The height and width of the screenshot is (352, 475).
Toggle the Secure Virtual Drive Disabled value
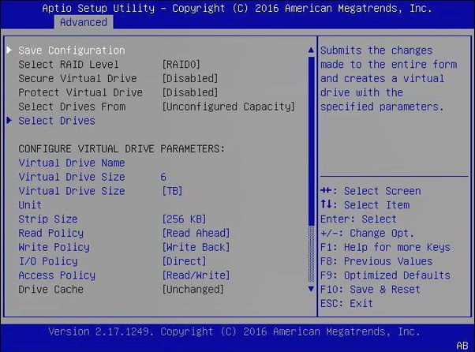pyautogui.click(x=189, y=79)
